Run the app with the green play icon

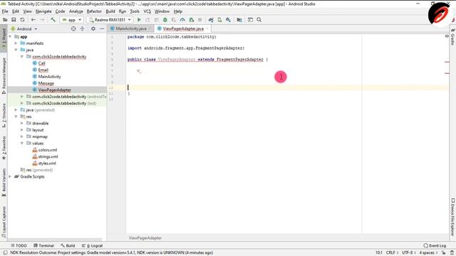click(139, 20)
